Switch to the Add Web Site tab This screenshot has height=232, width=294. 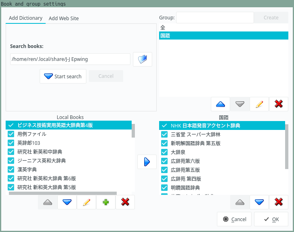pos(64,18)
